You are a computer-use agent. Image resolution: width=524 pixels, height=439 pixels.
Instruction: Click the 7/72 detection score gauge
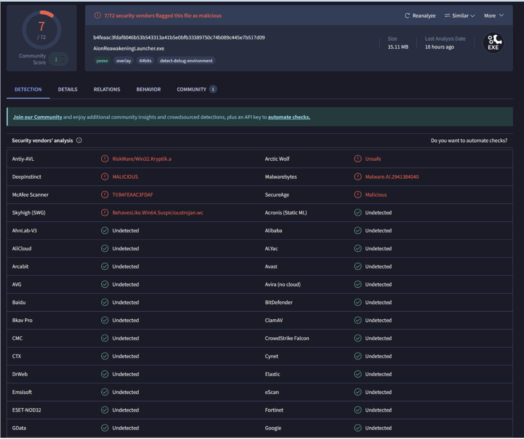pyautogui.click(x=42, y=30)
